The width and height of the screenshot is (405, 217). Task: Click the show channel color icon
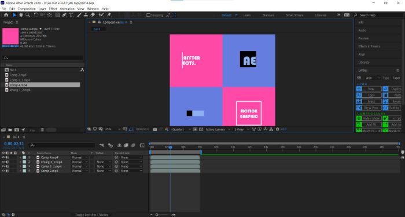[x=167, y=129]
